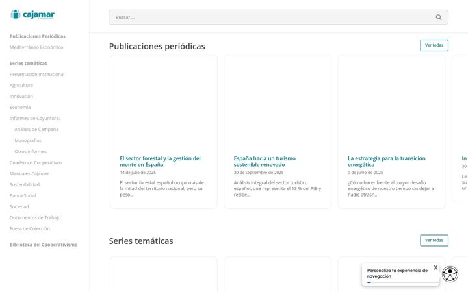Viewport: 468px width, 292px height.
Task: Close the navigation personalization popup
Action: [x=435, y=267]
